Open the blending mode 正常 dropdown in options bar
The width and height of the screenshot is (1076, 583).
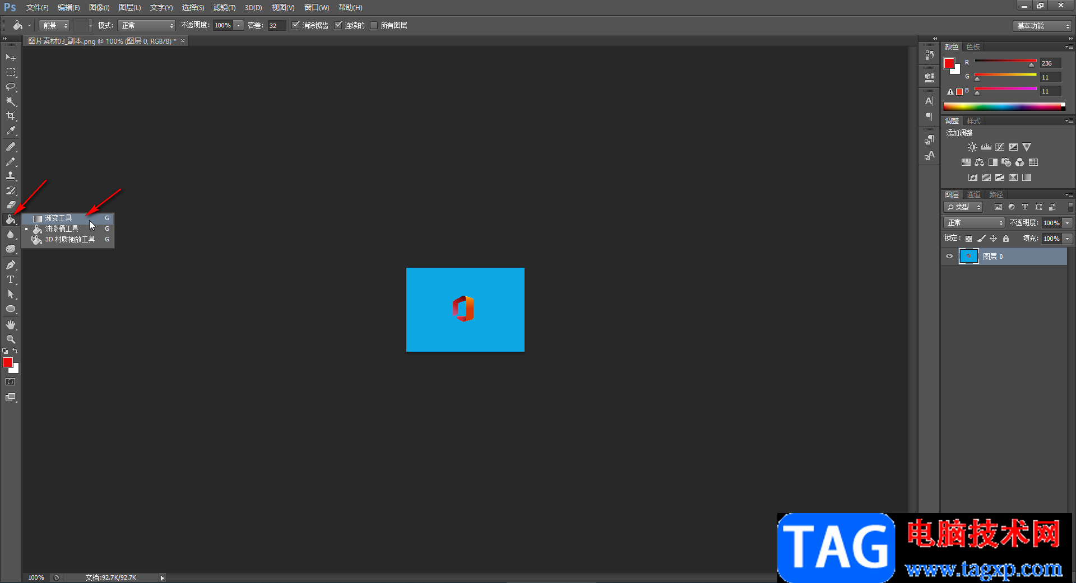[x=147, y=25]
